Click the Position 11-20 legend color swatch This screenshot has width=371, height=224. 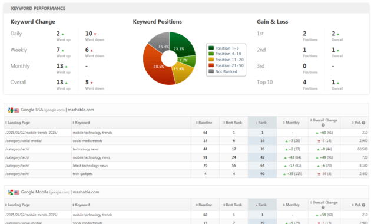pyautogui.click(x=211, y=60)
